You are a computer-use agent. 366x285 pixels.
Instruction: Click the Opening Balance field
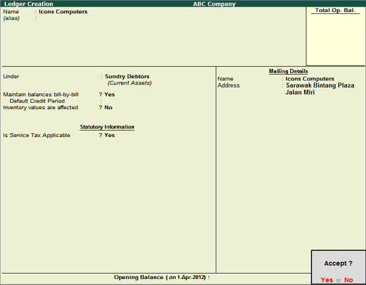point(234,277)
